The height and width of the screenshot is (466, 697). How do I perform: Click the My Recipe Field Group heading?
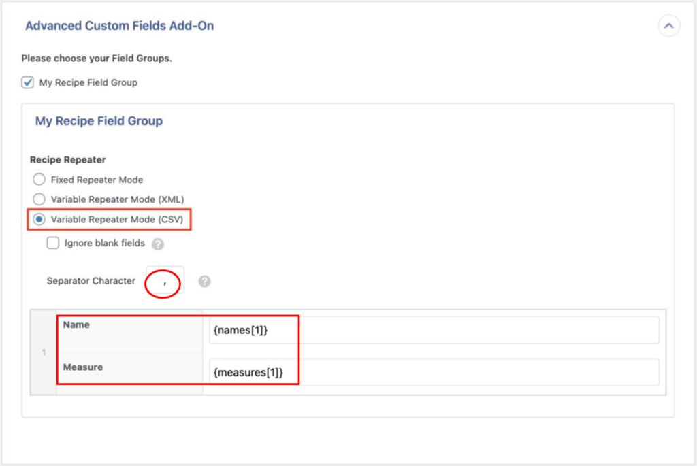pos(99,121)
